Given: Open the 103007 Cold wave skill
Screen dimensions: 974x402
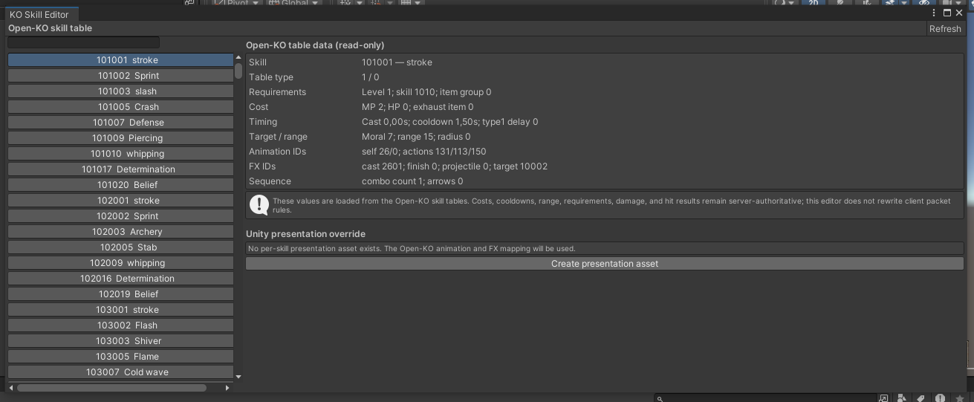Looking at the screenshot, I should click(120, 372).
